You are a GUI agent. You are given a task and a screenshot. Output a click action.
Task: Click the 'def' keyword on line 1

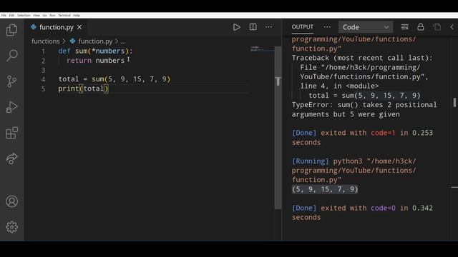click(64, 51)
